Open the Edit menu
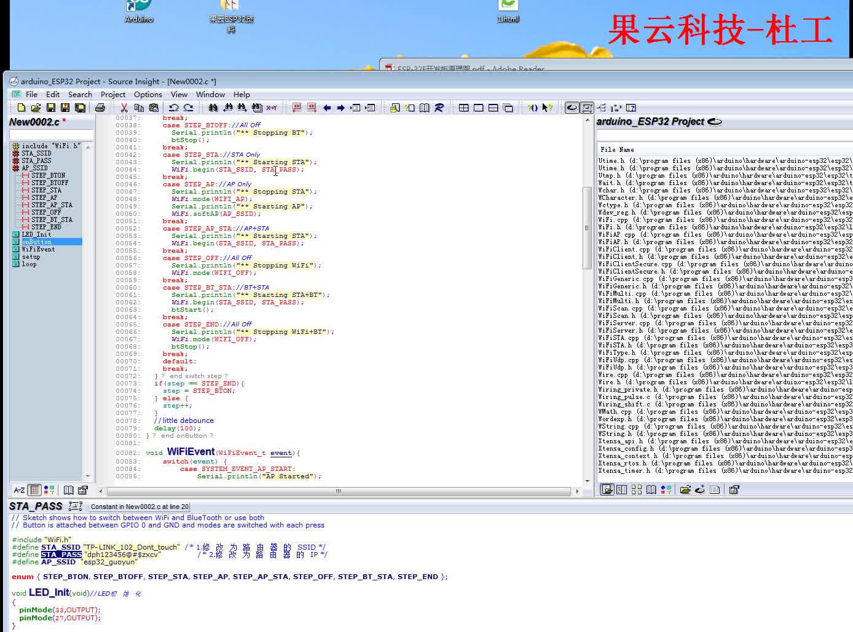 coord(53,94)
